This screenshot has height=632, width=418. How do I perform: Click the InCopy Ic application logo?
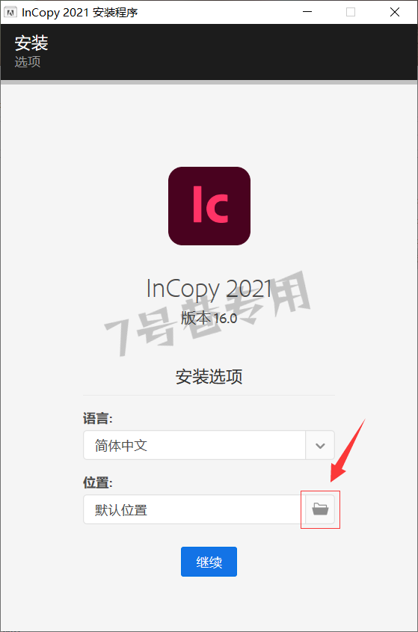coord(209,206)
